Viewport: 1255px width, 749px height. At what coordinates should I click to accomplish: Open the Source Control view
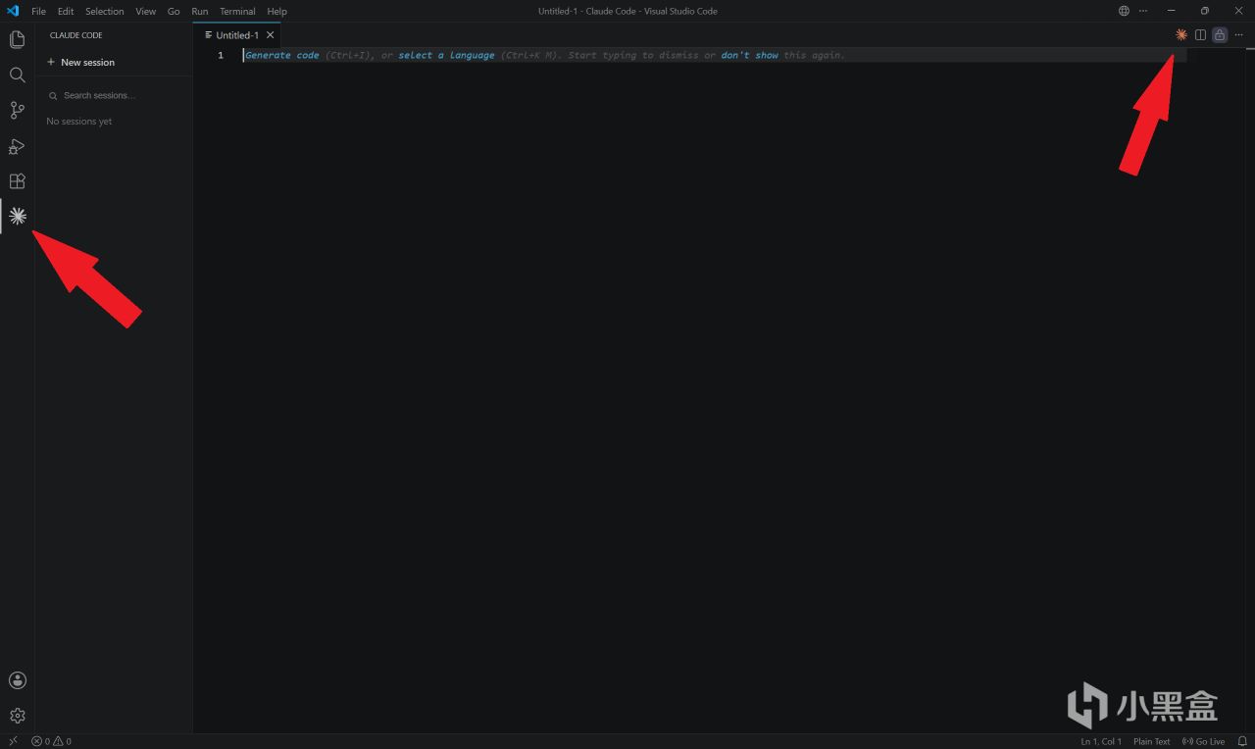pos(17,110)
